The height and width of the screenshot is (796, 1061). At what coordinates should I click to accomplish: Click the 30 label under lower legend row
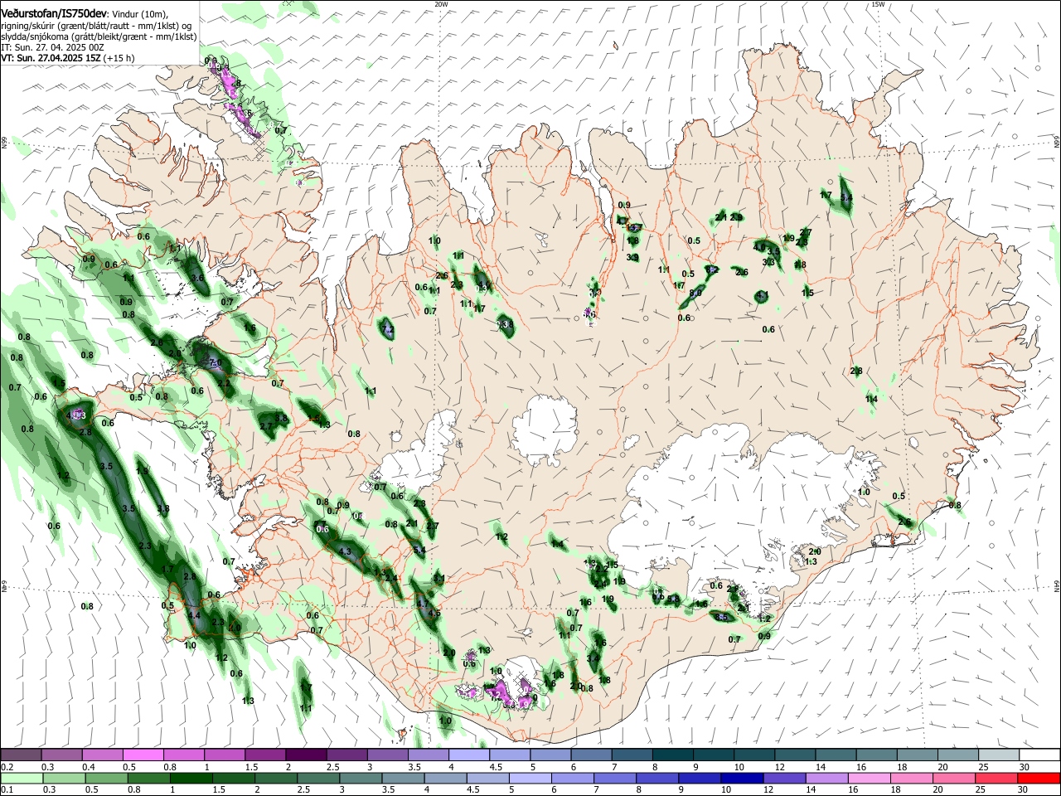[x=1024, y=790]
